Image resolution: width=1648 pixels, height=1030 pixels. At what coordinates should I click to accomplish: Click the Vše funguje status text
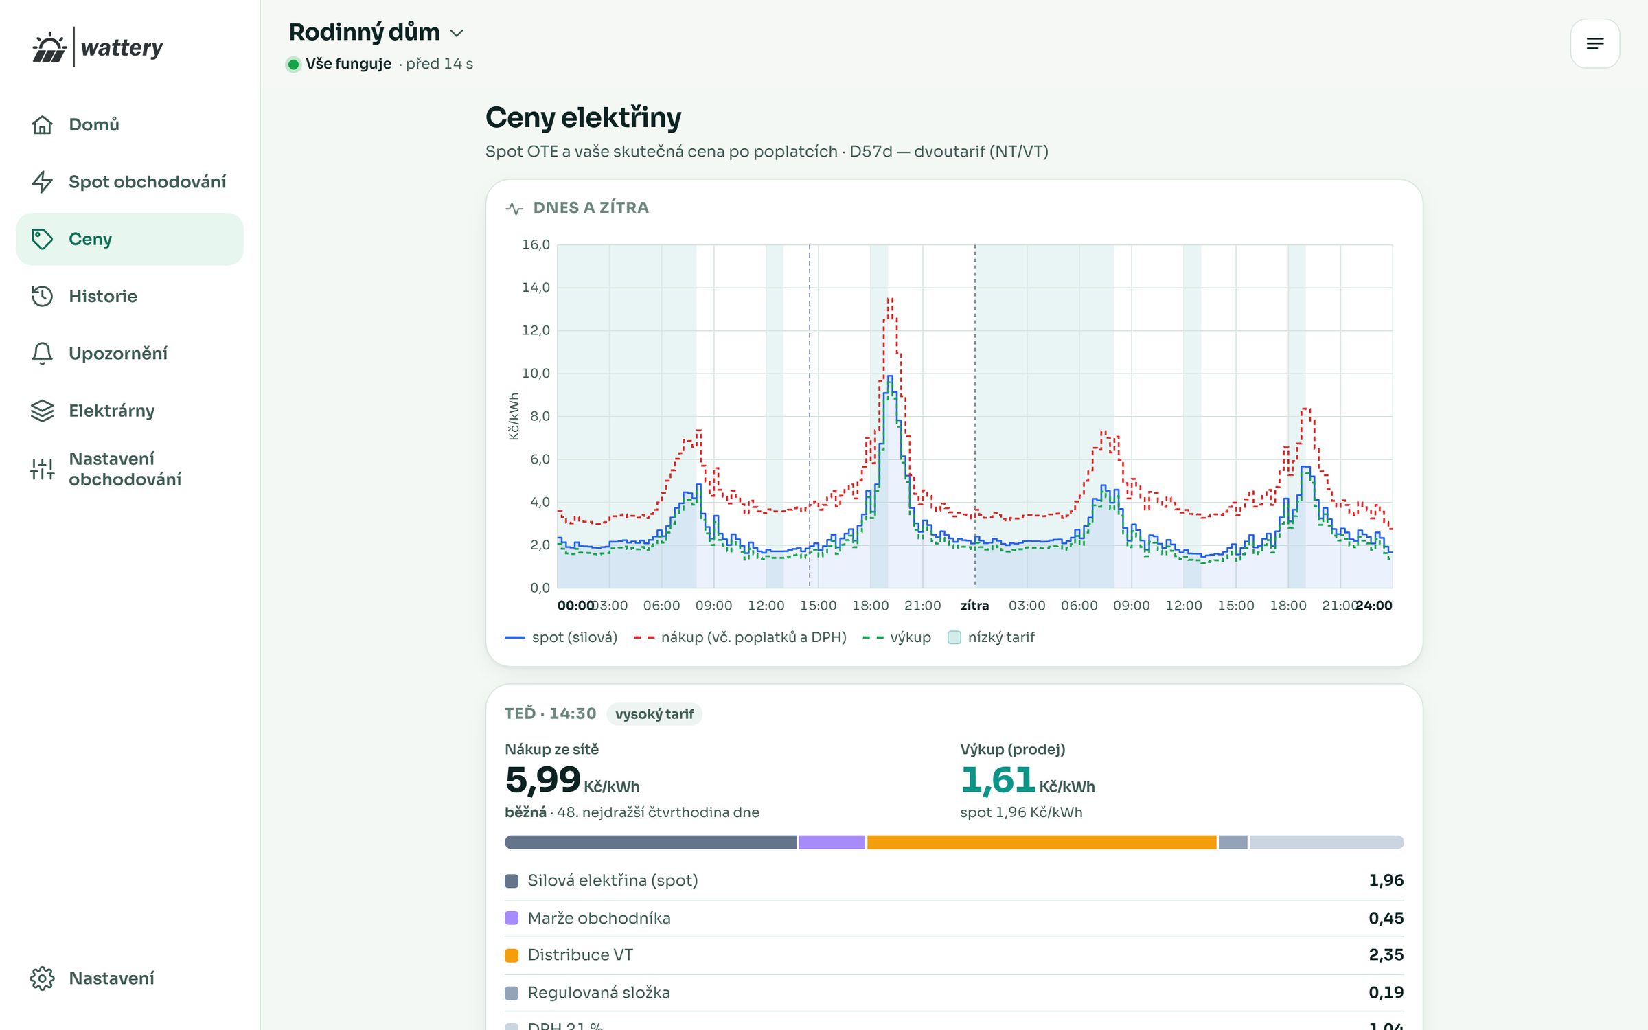pyautogui.click(x=349, y=64)
